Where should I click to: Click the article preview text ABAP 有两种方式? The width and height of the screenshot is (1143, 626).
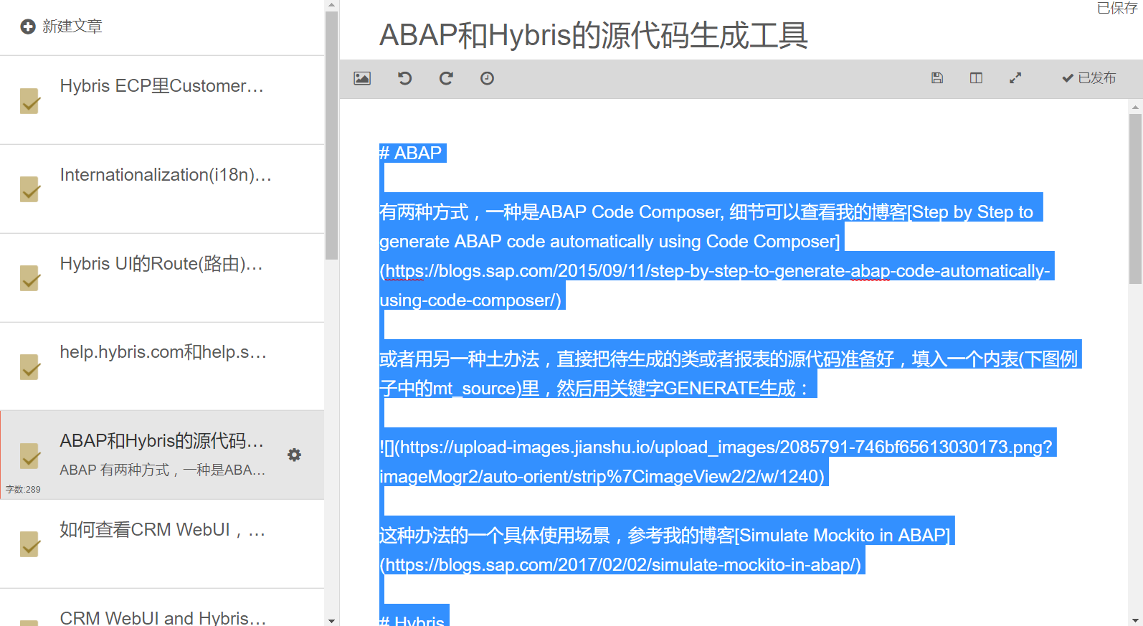click(163, 470)
